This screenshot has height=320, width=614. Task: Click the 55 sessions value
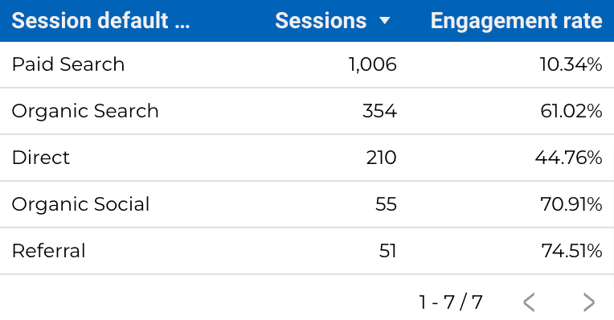[386, 204]
